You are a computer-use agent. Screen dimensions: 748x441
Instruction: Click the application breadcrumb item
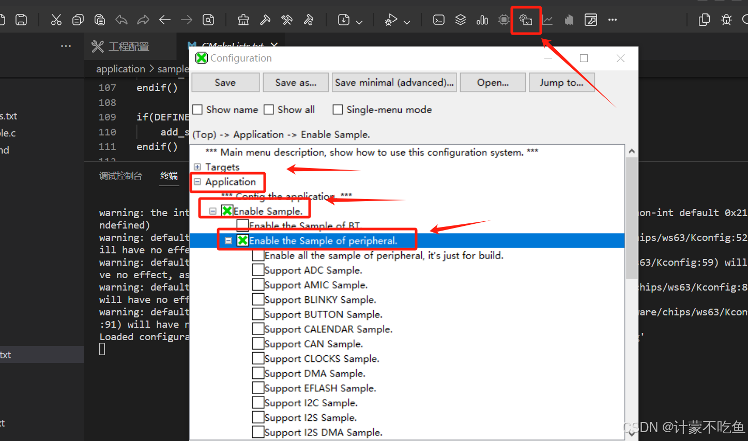point(120,69)
